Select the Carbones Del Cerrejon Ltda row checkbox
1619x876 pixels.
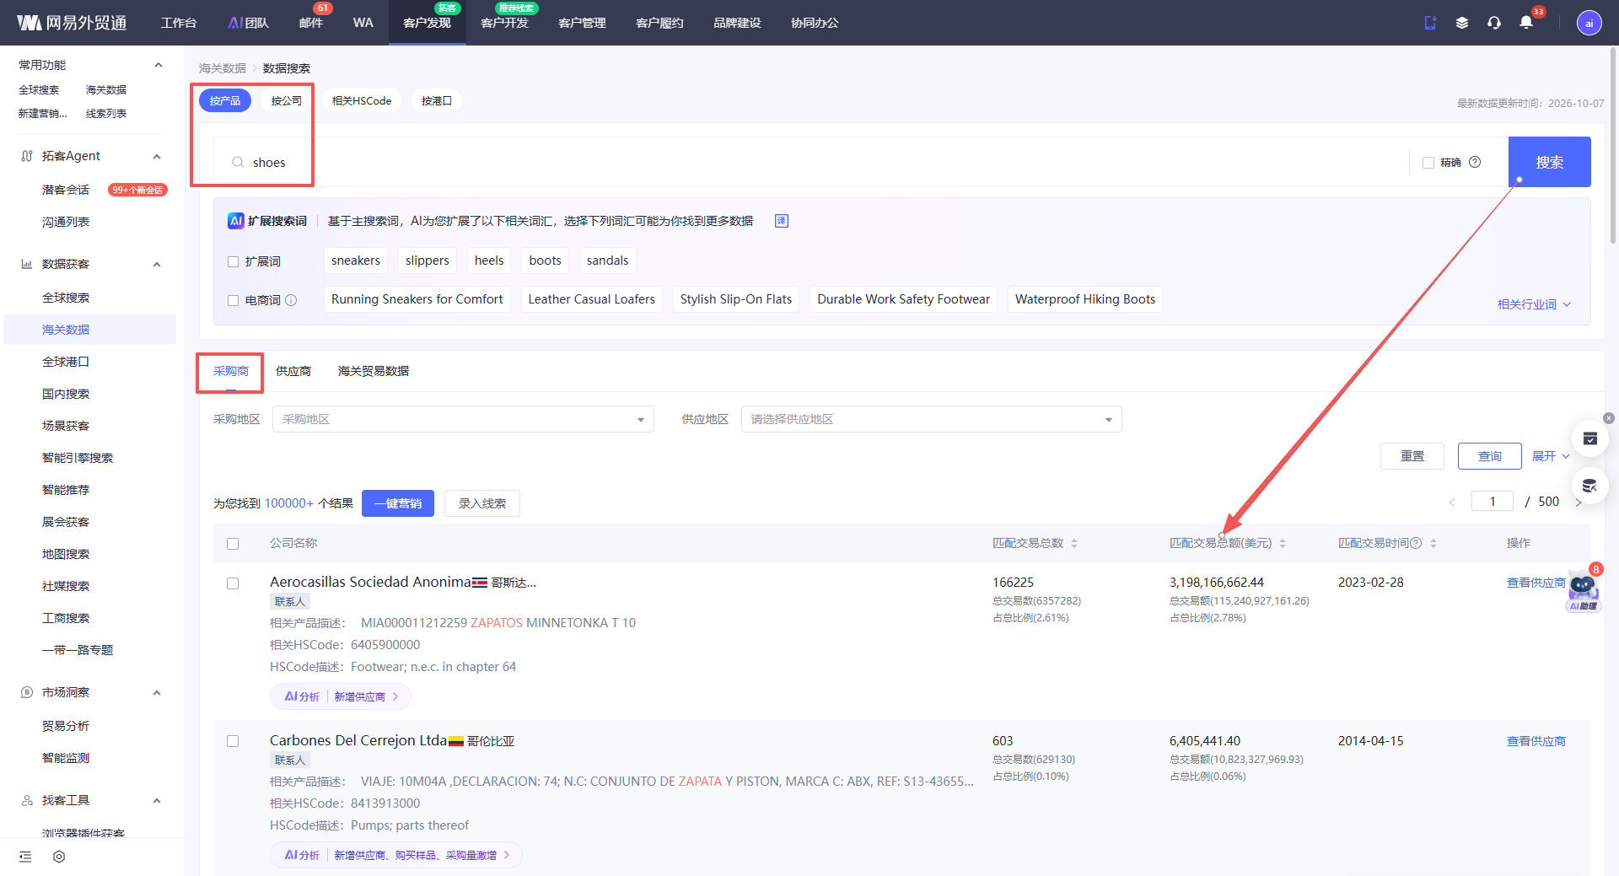point(233,741)
